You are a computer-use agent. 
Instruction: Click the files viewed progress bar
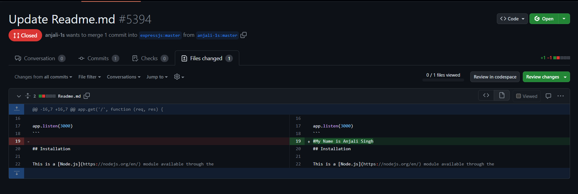(x=443, y=80)
